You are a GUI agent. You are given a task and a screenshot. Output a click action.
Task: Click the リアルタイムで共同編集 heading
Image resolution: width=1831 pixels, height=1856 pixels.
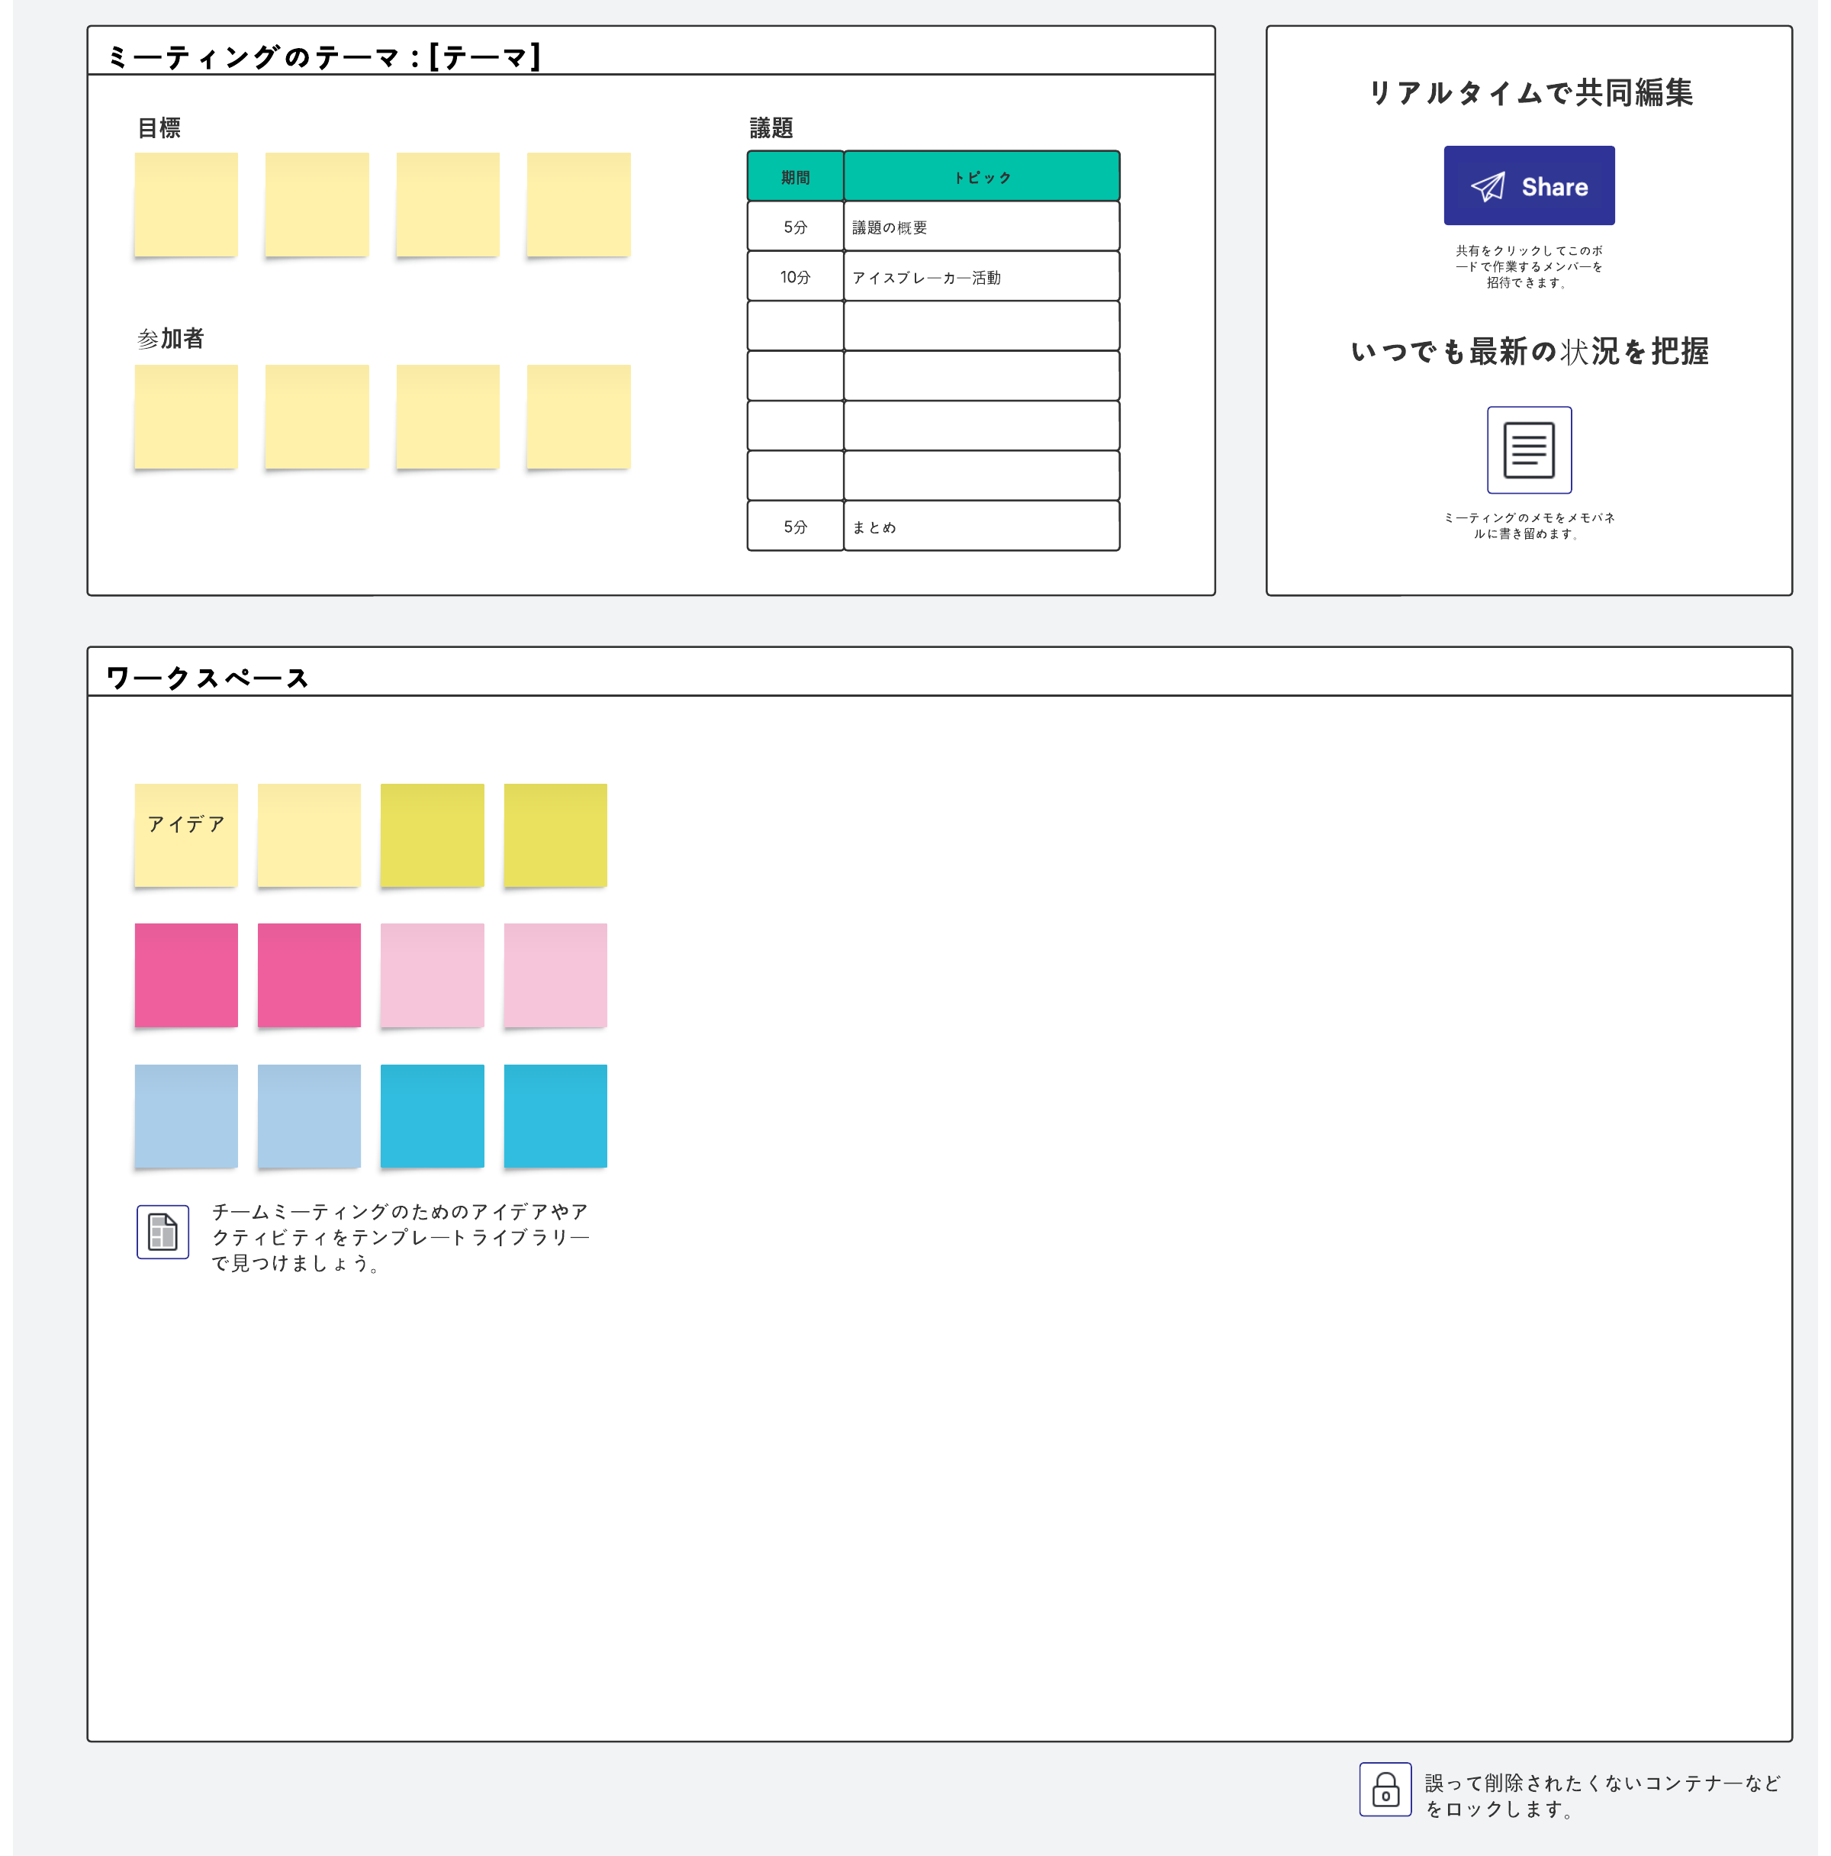tap(1530, 93)
